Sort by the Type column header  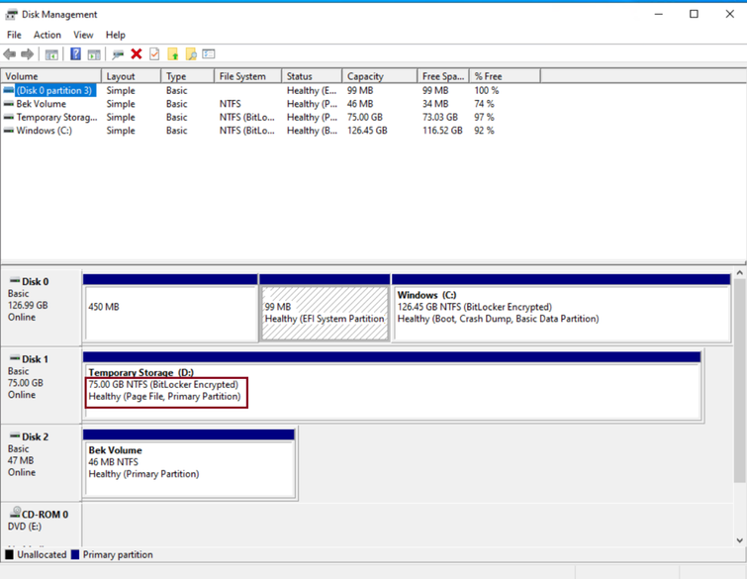pos(188,76)
